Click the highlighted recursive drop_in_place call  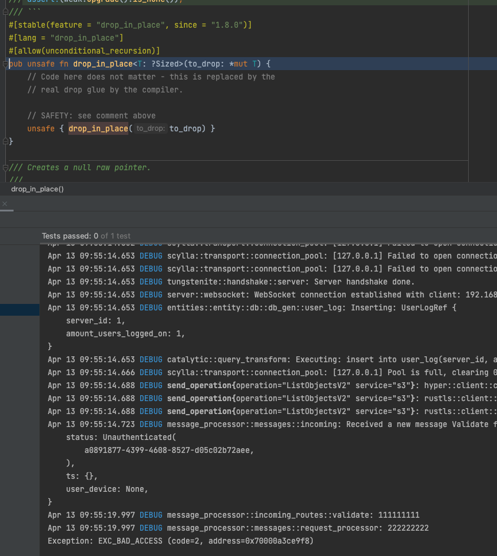[98, 128]
